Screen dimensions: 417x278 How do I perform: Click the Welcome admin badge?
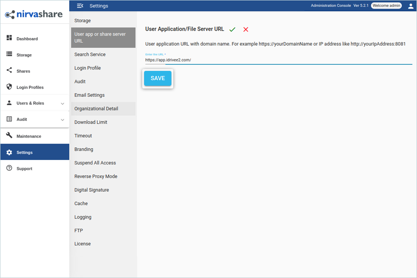(386, 6)
